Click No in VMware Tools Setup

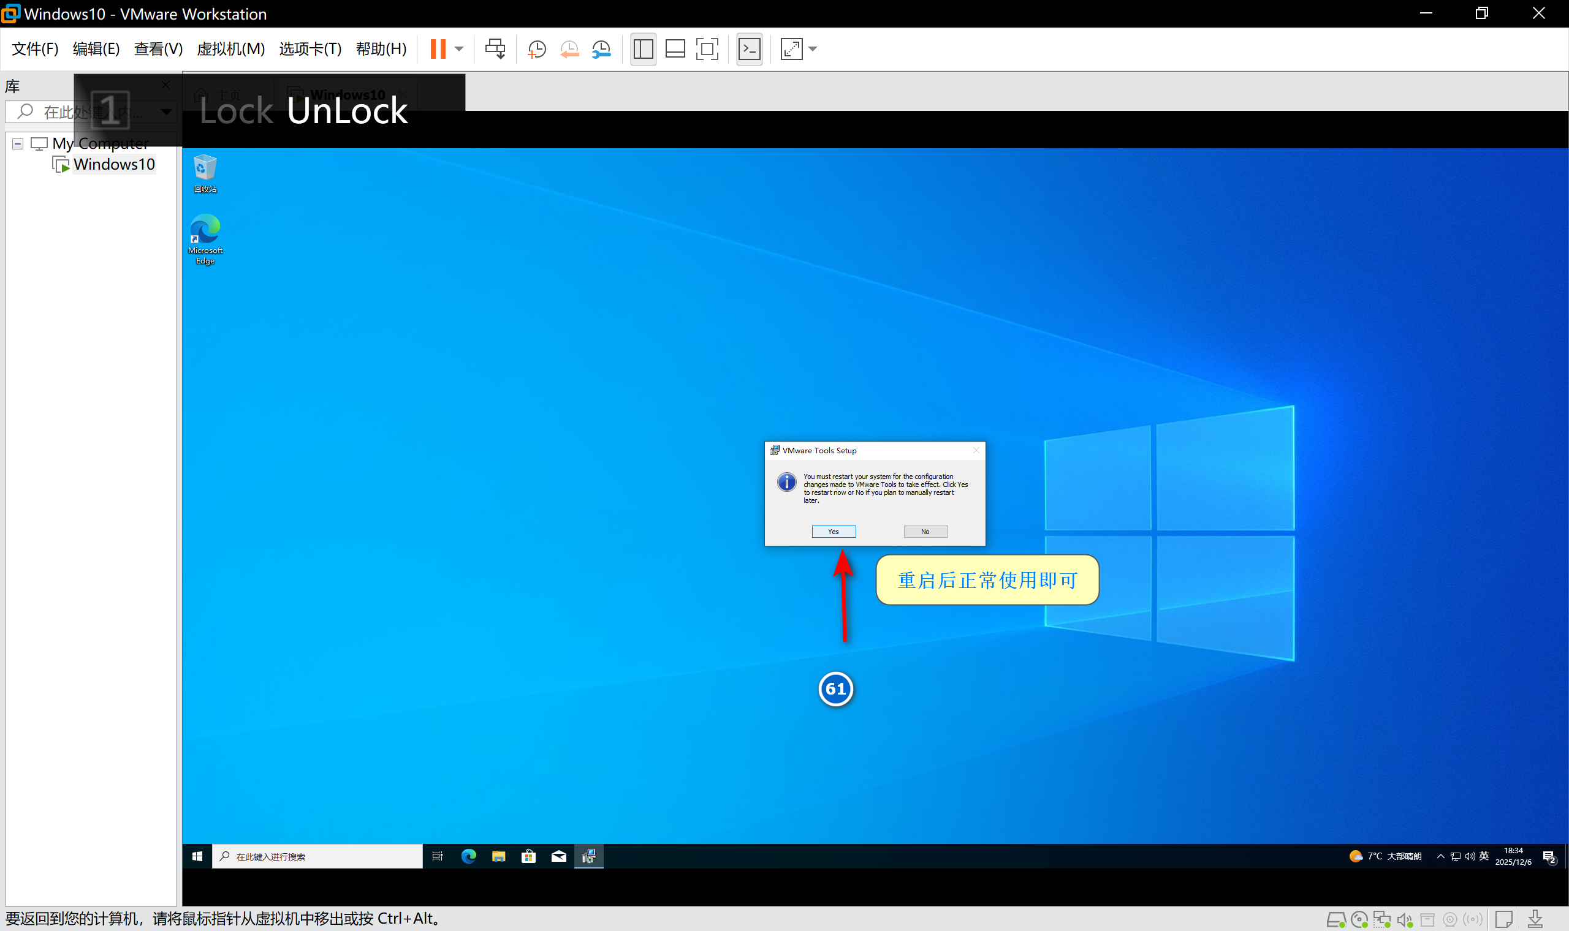click(925, 532)
